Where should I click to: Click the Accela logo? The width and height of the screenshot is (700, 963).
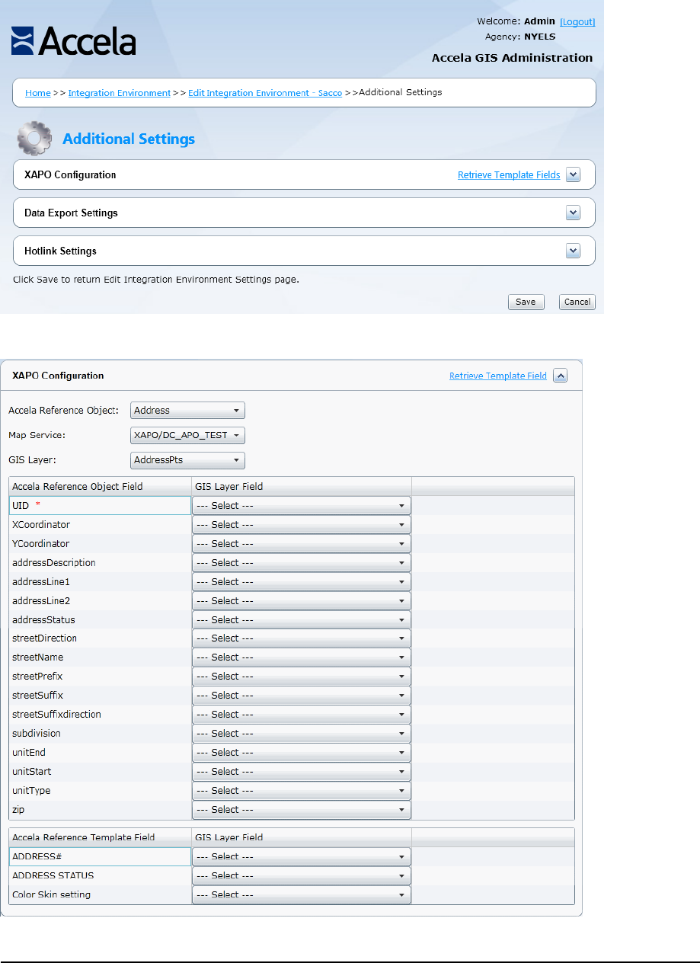[73, 41]
